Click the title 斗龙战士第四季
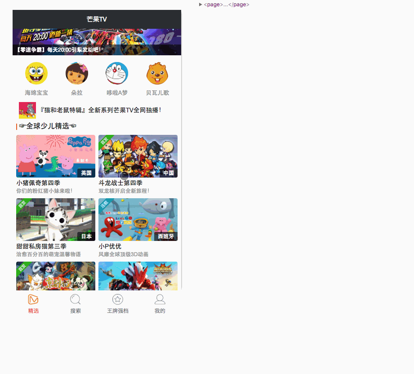The height and width of the screenshot is (374, 414). (x=120, y=183)
